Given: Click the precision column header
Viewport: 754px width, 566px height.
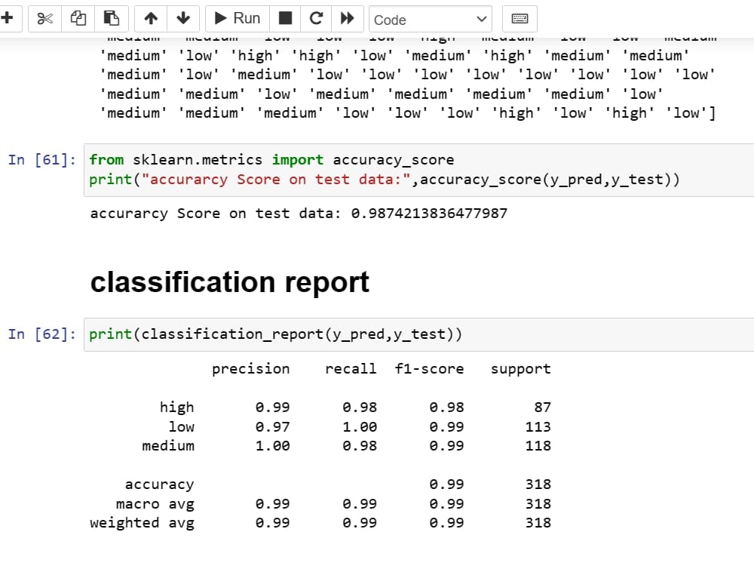Looking at the screenshot, I should point(251,369).
